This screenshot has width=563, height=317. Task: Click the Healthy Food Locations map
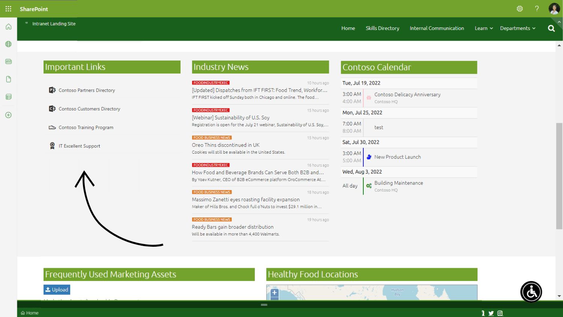[x=372, y=293]
